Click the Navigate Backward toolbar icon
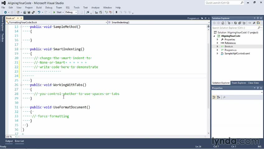This screenshot has height=149, width=264. 5,12
